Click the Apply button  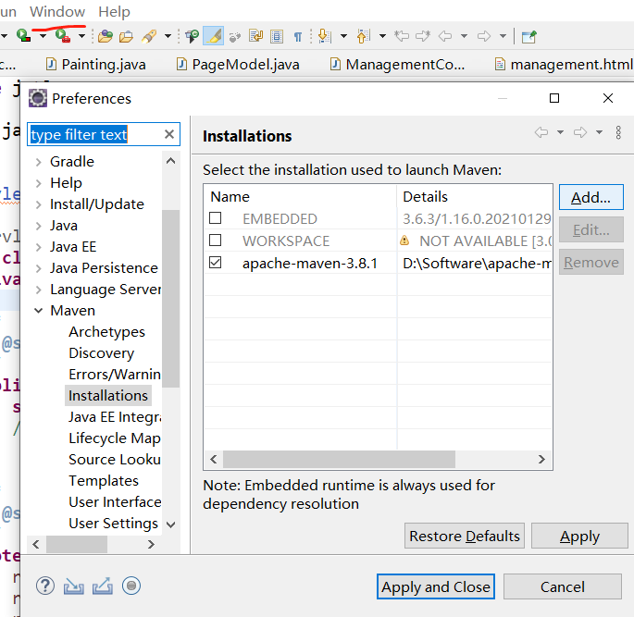tap(579, 536)
